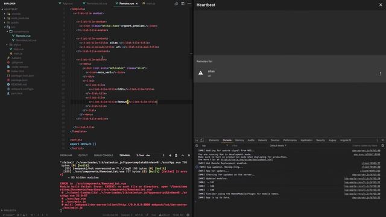Switch to DEBUG CONSOLE panel tab
This screenshot has height=217, width=386.
tap(103, 156)
